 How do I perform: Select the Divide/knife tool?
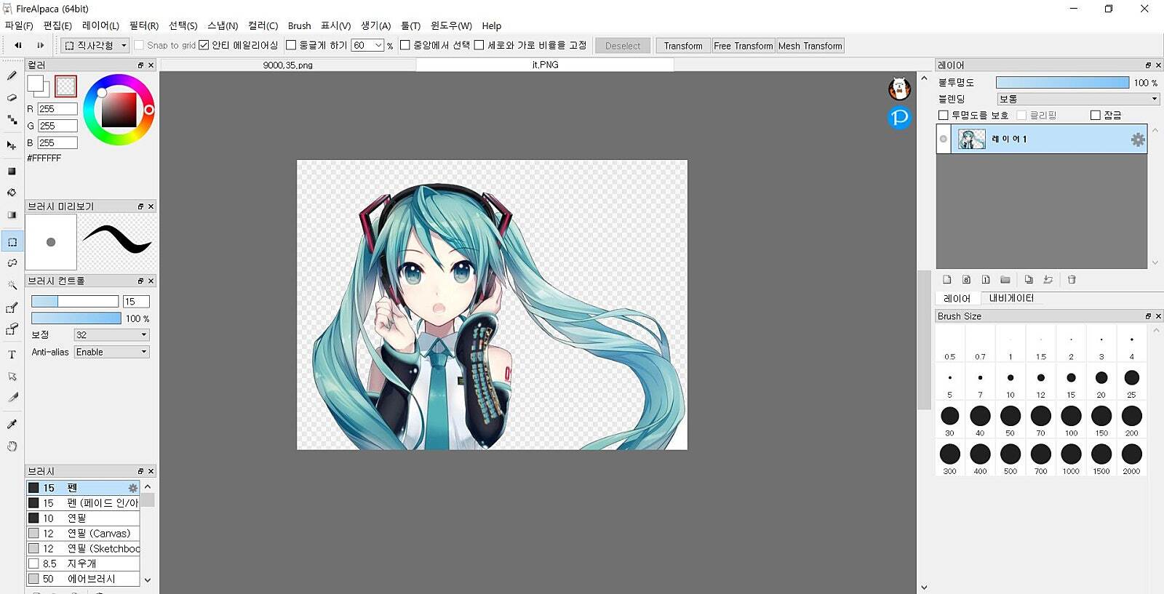tap(12, 398)
